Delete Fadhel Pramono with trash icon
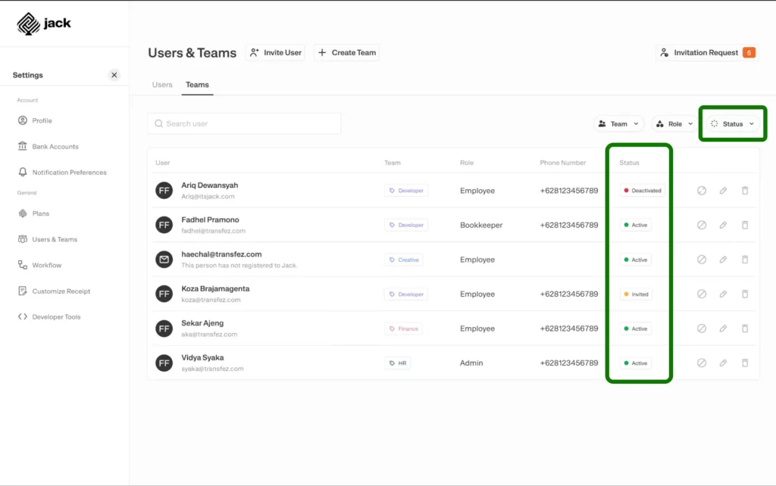The height and width of the screenshot is (486, 776). click(745, 225)
